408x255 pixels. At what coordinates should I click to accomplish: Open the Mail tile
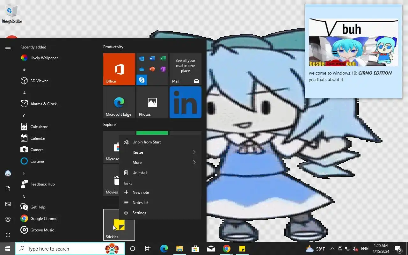tap(186, 69)
